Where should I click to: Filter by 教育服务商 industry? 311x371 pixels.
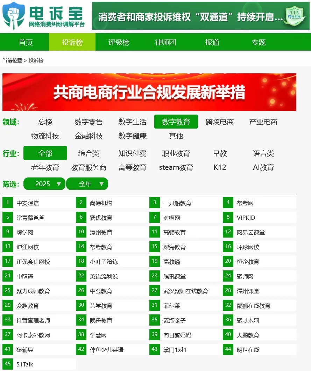[89, 167]
